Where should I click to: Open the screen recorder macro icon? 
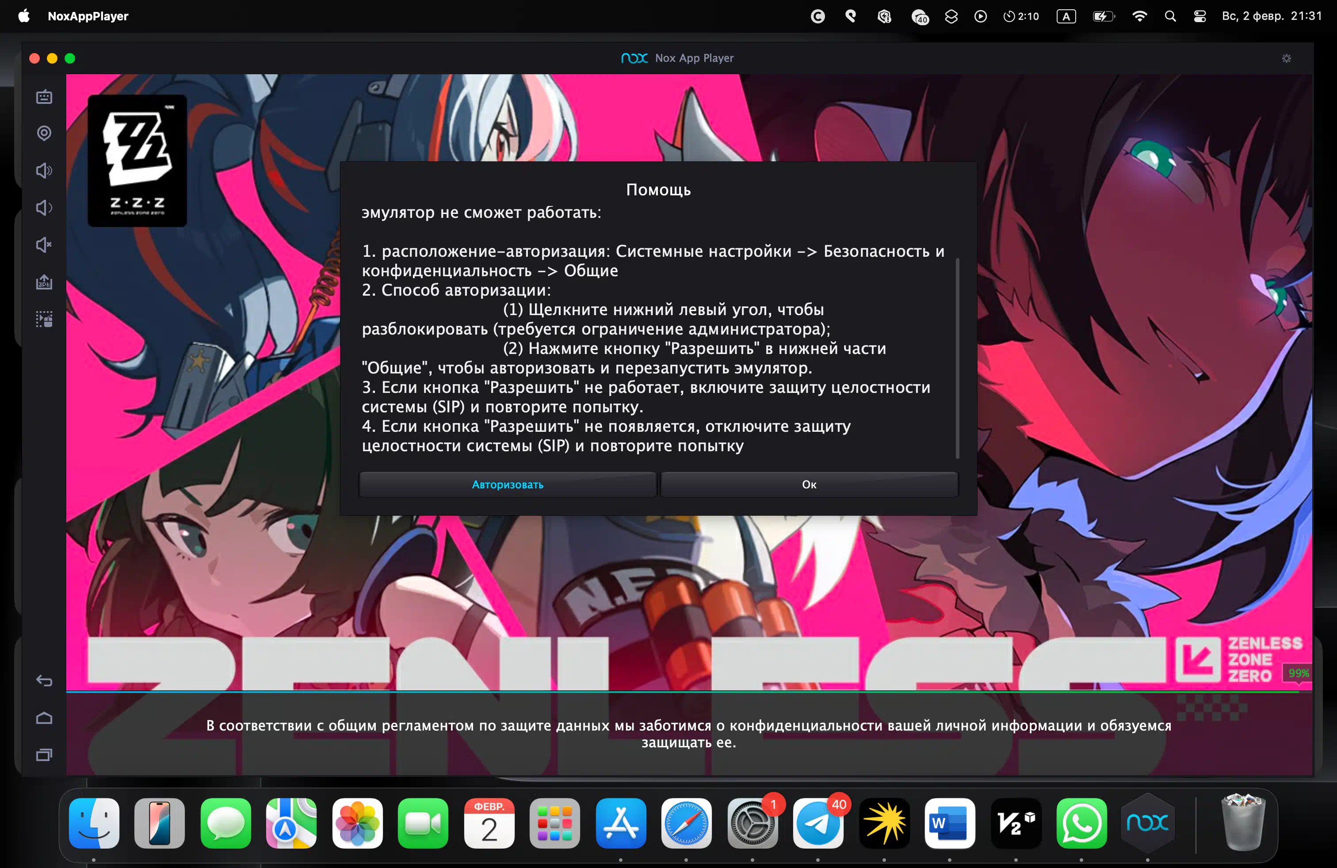[x=44, y=319]
